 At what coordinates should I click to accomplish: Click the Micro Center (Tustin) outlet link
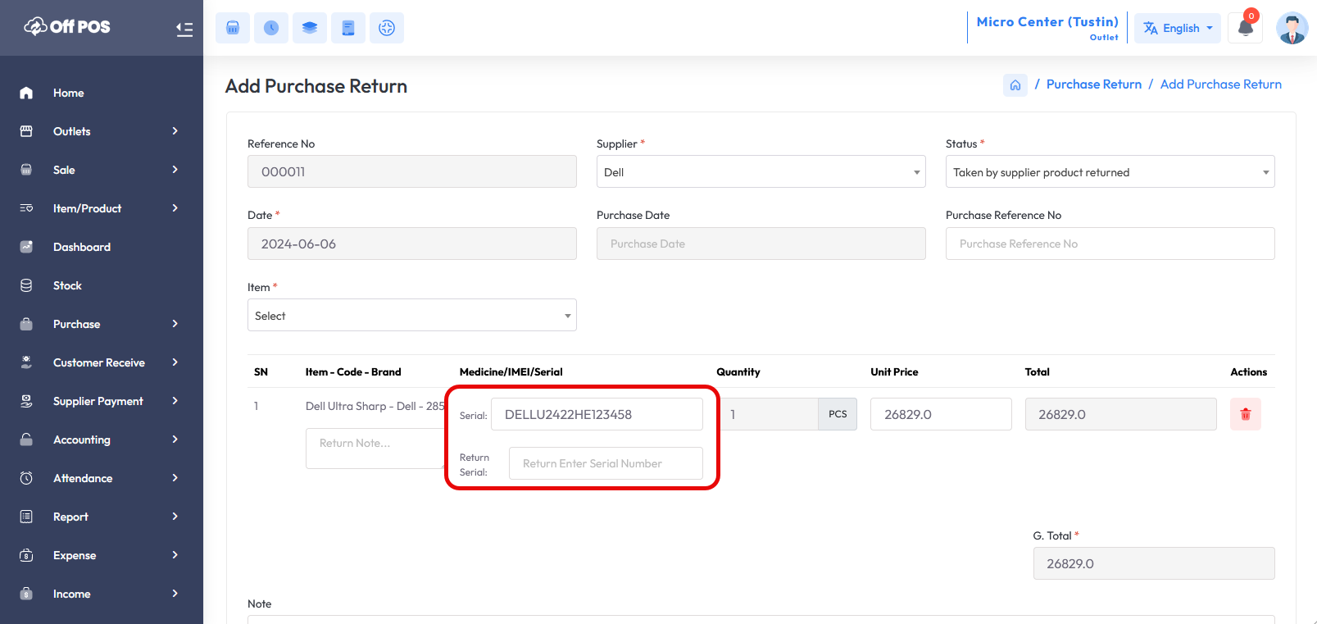click(1047, 22)
